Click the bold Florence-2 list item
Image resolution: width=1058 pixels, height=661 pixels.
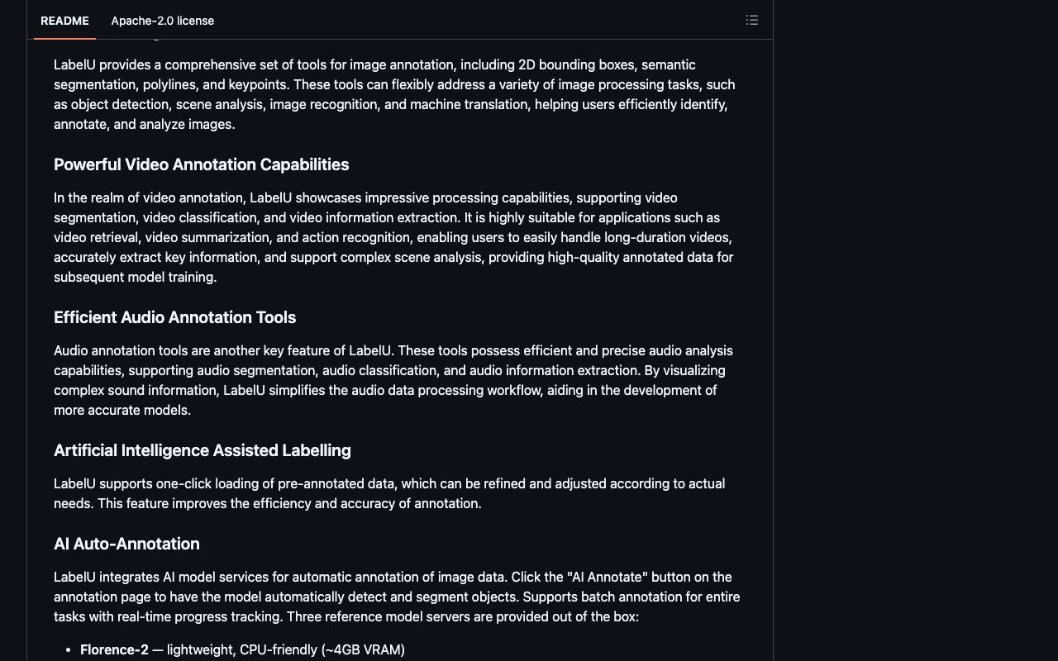click(114, 649)
